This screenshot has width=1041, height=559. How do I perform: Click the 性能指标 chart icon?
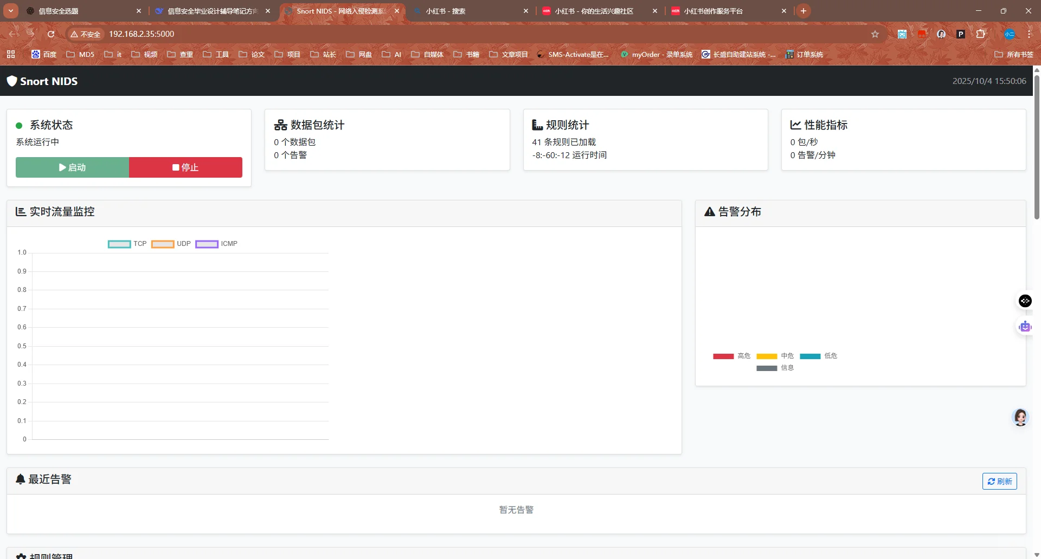click(795, 124)
